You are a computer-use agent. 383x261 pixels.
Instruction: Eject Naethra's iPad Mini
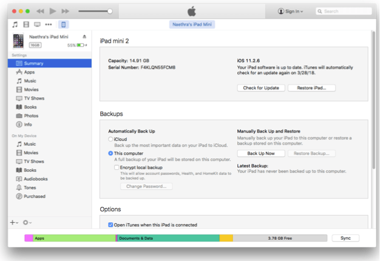(84, 37)
